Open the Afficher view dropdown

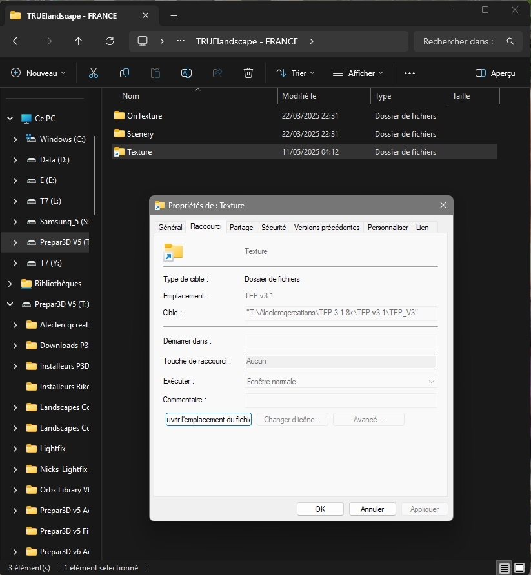pyautogui.click(x=357, y=73)
